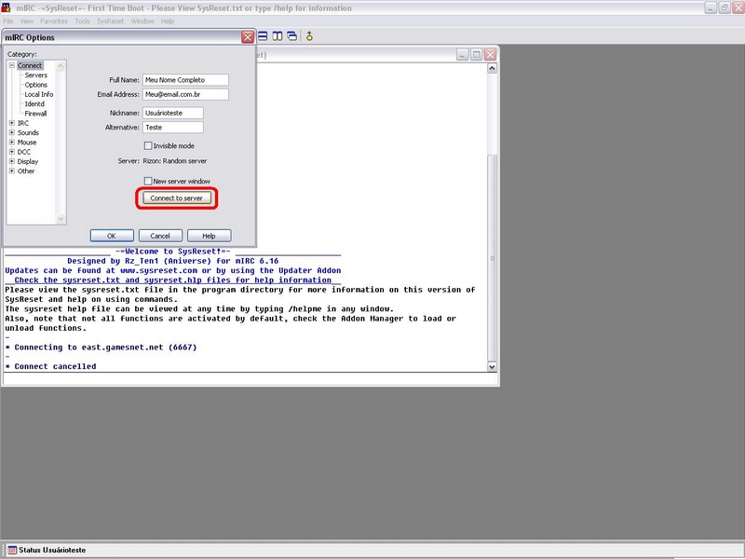Close the mIRC Options dialog with the red X

tap(248, 37)
